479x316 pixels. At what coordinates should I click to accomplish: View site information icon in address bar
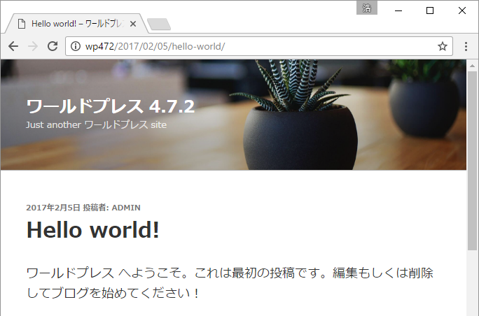click(x=76, y=46)
